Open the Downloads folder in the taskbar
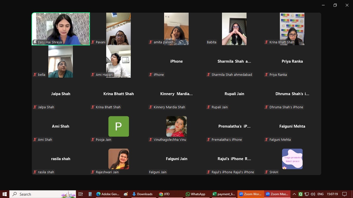Image resolution: width=353 pixels, height=198 pixels. (142, 194)
